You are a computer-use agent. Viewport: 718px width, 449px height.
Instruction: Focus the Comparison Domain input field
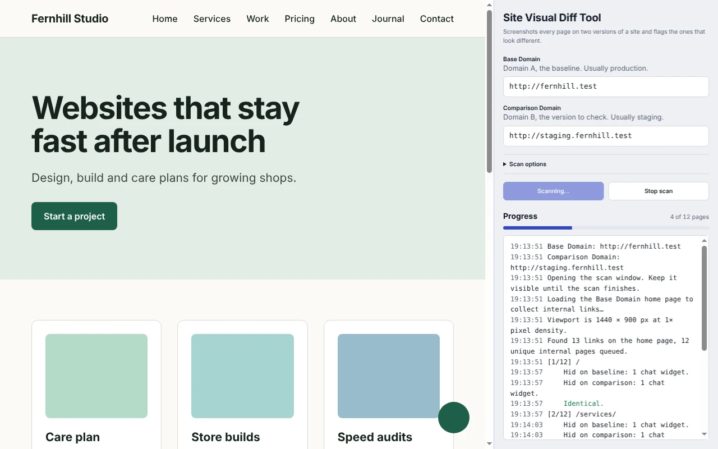606,136
